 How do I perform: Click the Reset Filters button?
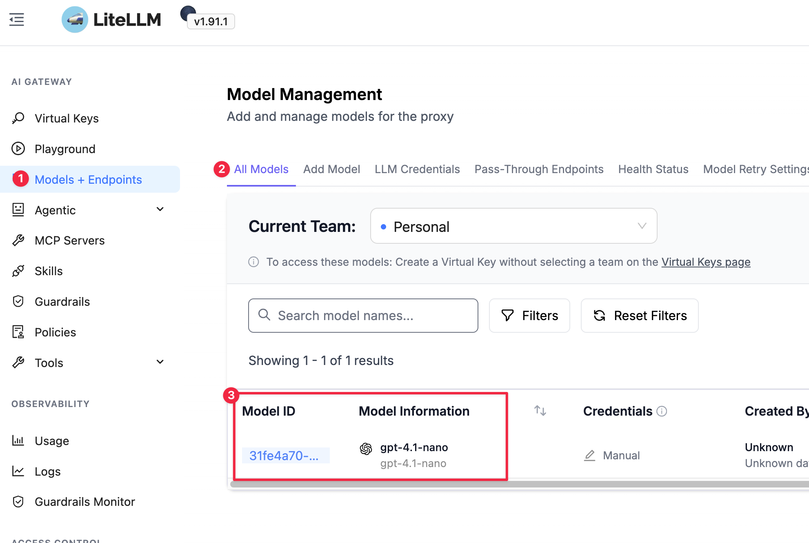pyautogui.click(x=640, y=316)
